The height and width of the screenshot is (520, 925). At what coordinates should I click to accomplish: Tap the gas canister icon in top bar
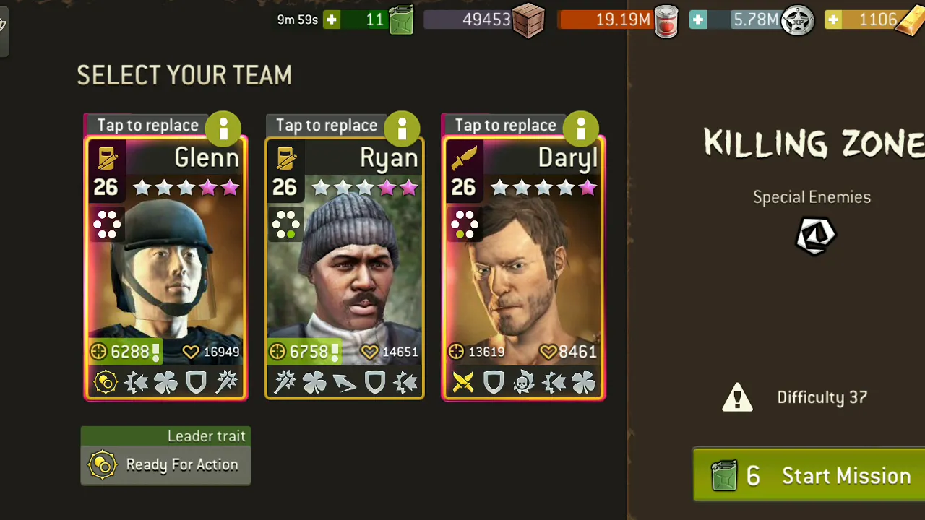point(401,20)
